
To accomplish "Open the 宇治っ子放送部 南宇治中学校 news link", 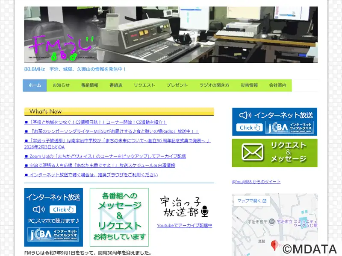I will tap(117, 144).
